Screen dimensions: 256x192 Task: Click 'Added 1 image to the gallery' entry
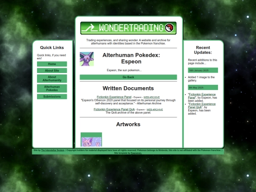click(x=201, y=79)
